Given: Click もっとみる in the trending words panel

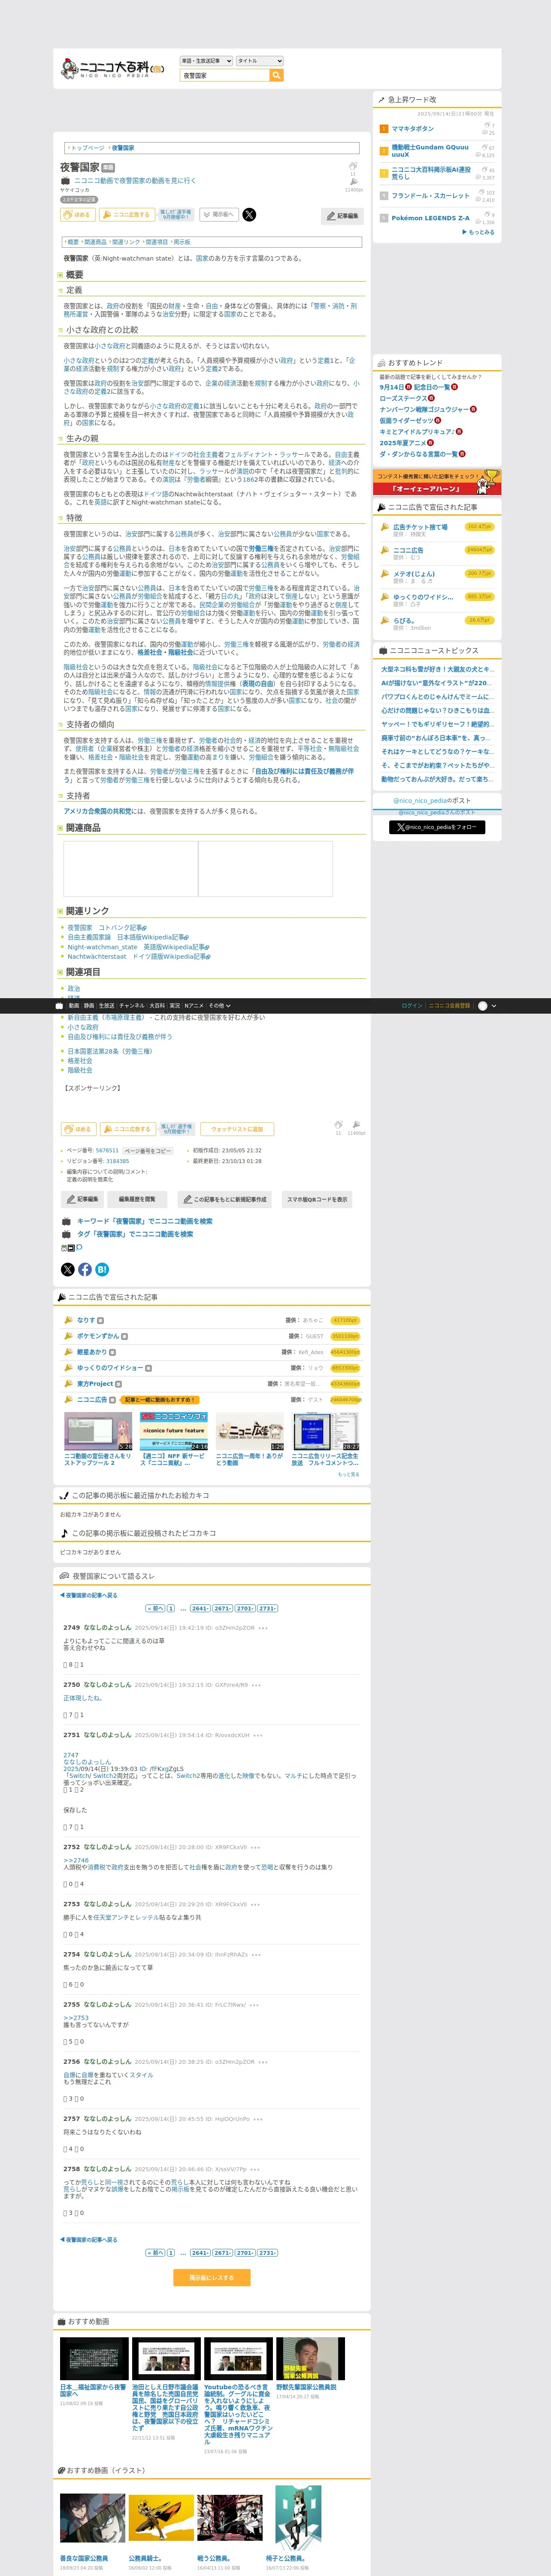Looking at the screenshot, I should (479, 232).
